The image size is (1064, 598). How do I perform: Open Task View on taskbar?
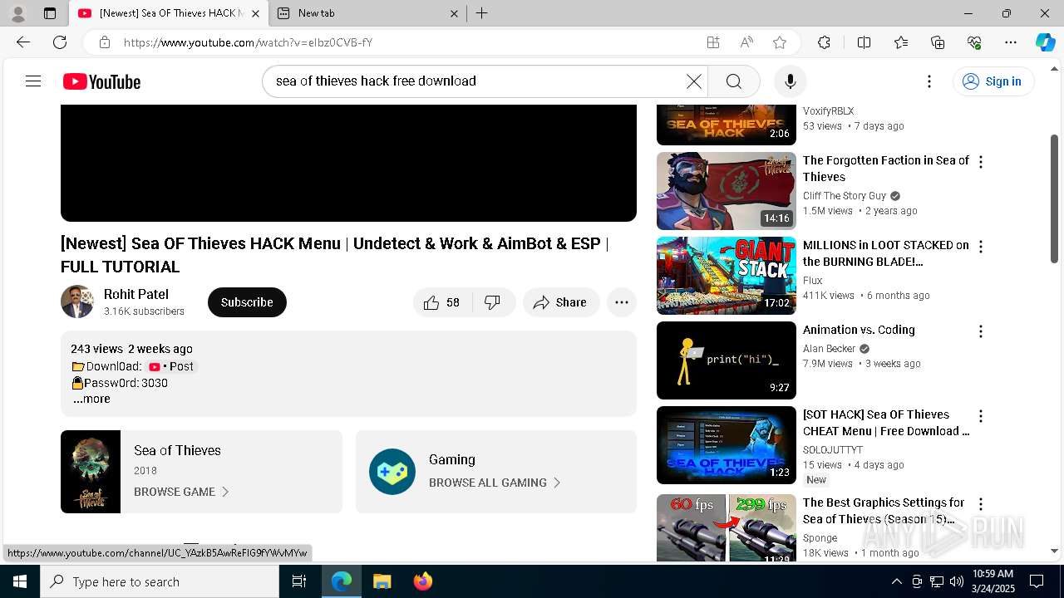click(299, 581)
